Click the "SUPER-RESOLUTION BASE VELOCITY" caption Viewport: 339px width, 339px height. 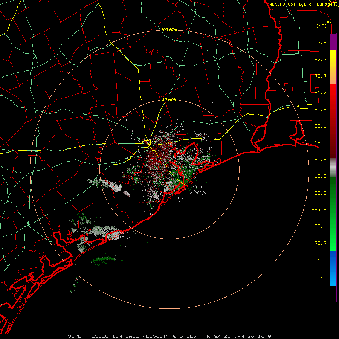point(119,336)
